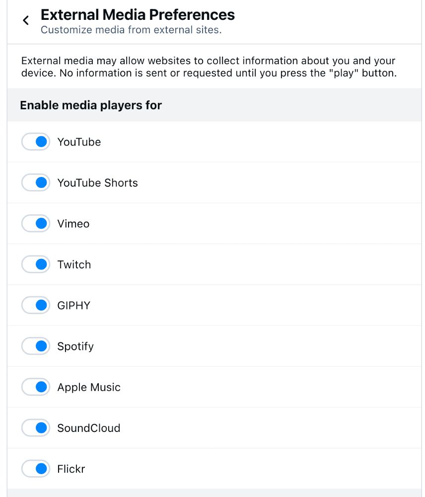Toggle the Spotify player switch
Viewport: 425px width, 497px height.
pyautogui.click(x=35, y=346)
